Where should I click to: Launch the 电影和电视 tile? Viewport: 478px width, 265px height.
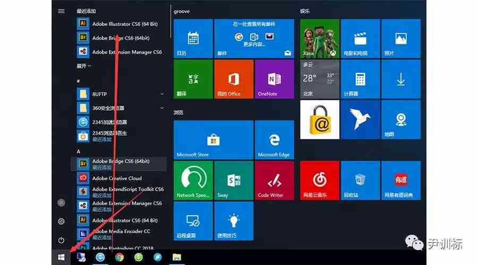point(360,38)
